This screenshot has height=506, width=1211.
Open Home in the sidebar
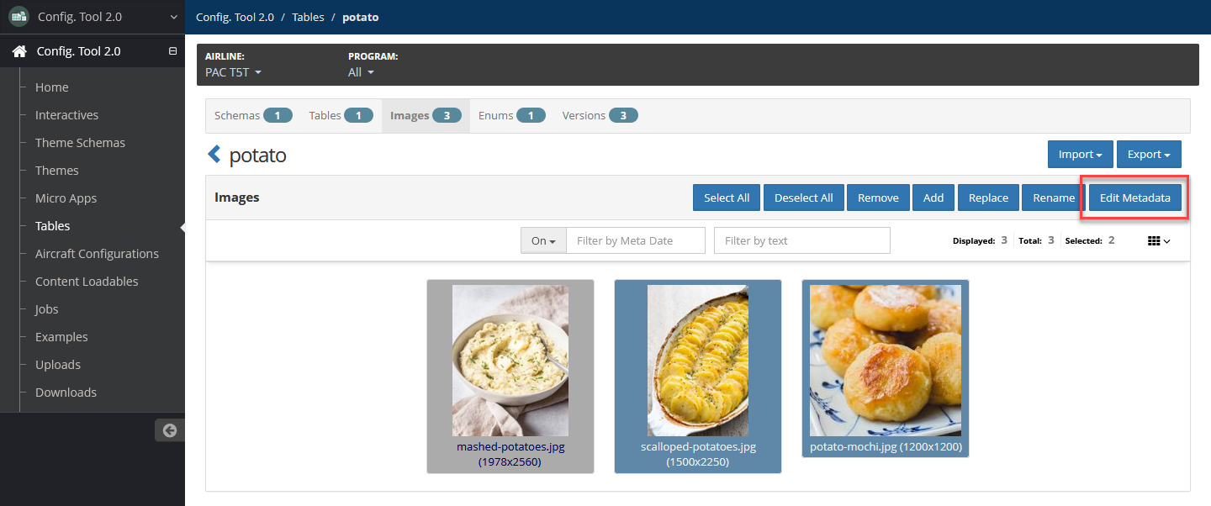(x=52, y=87)
